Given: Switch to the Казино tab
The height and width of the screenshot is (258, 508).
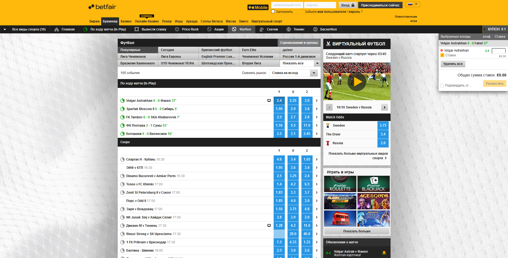Looking at the screenshot, I should tap(126, 21).
